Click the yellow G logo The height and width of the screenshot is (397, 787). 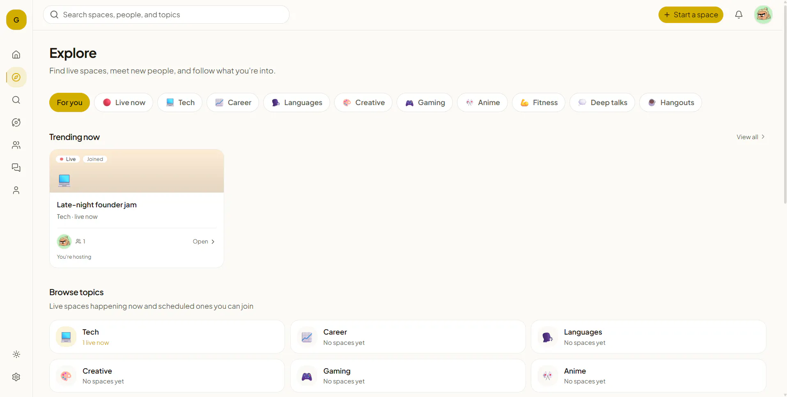pos(16,20)
